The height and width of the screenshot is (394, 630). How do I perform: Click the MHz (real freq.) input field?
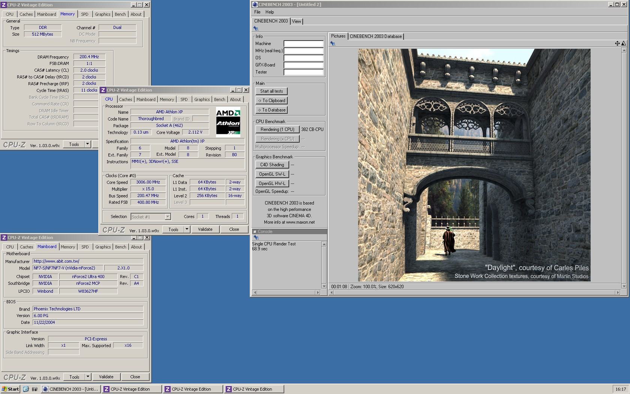pos(303,51)
